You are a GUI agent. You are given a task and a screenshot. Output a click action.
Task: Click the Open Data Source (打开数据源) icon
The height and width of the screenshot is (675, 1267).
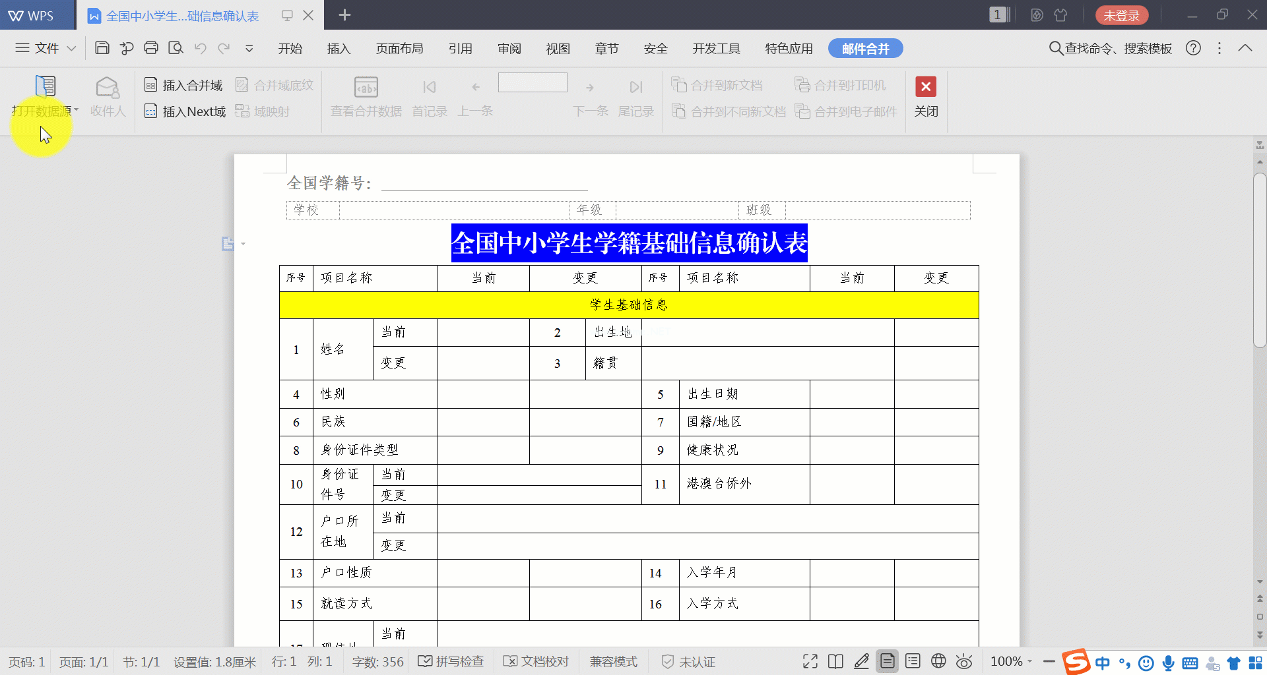point(45,86)
